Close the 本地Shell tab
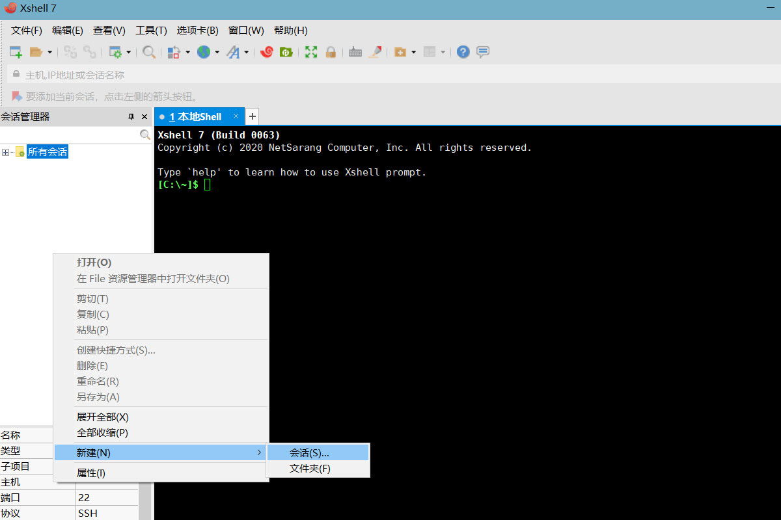781x520 pixels. click(236, 116)
